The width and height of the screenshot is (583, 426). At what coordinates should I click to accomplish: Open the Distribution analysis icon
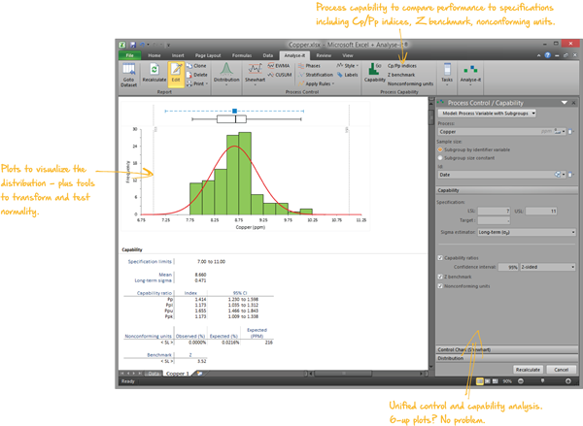coord(226,74)
